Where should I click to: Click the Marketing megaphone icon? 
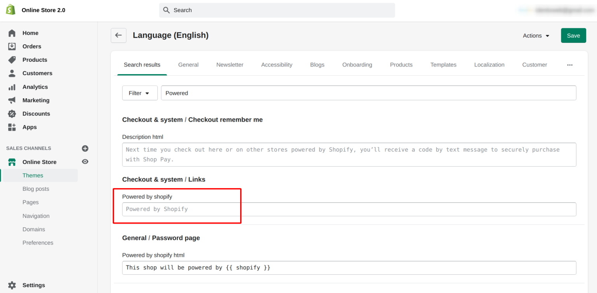pyautogui.click(x=12, y=100)
